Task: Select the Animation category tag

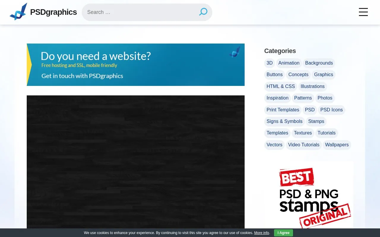Action: coord(289,63)
